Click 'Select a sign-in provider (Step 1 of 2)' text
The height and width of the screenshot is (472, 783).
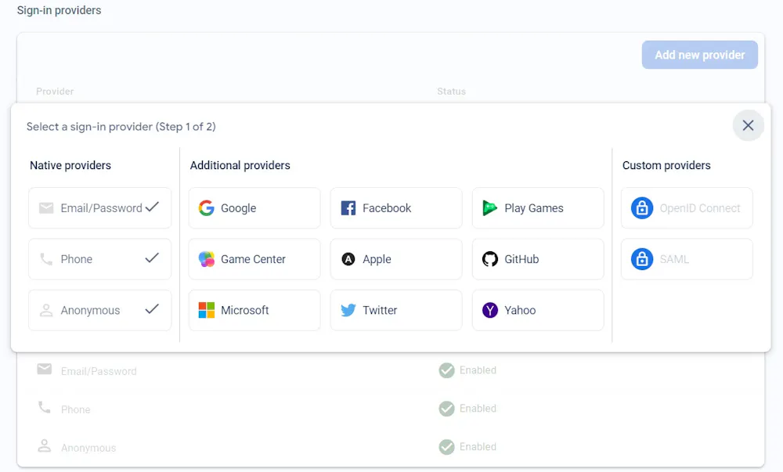click(121, 127)
